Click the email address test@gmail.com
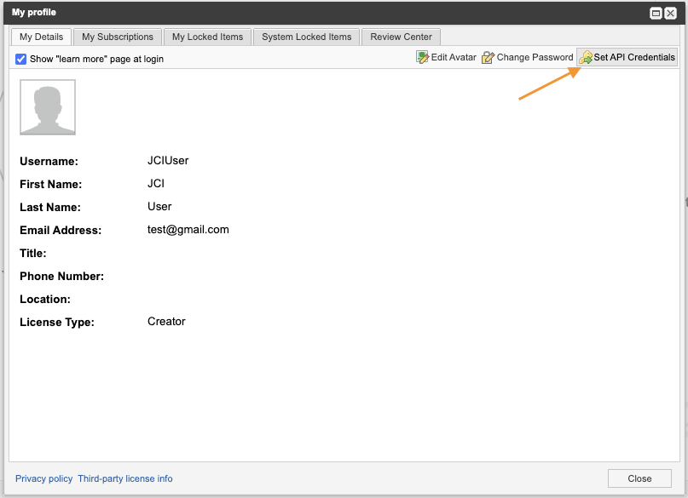Viewport: 688px width, 498px height. tap(188, 230)
